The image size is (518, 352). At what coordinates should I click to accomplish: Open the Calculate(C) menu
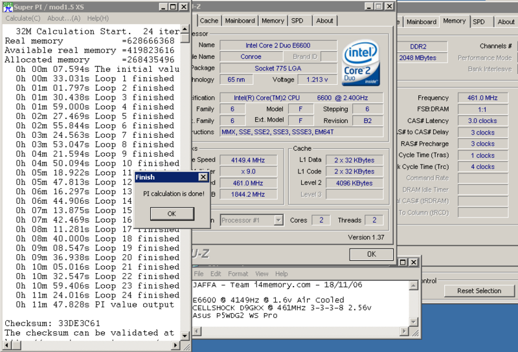(x=23, y=18)
